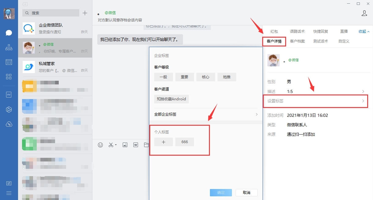Open the Docs icon in sidebar
This screenshot has width=373, height=200.
tap(9, 95)
